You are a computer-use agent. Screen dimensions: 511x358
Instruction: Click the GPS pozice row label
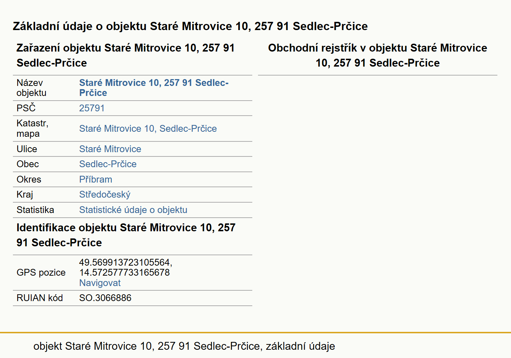41,272
